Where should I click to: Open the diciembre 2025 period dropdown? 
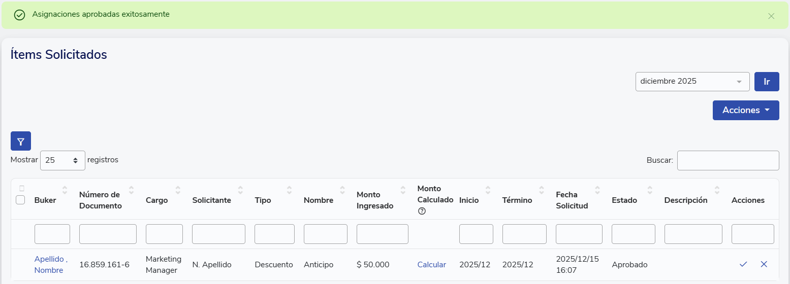point(692,82)
